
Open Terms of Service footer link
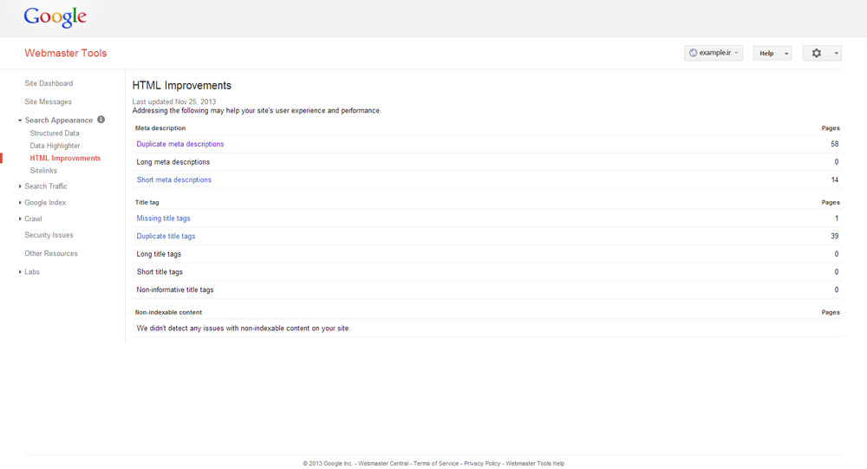click(x=436, y=464)
